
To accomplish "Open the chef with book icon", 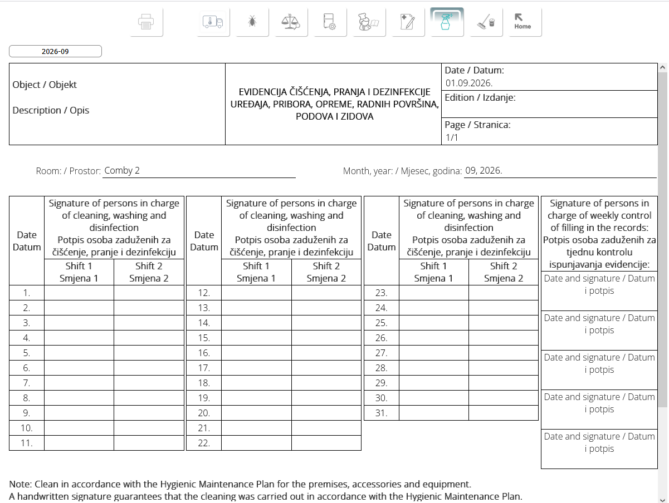I will tap(369, 22).
